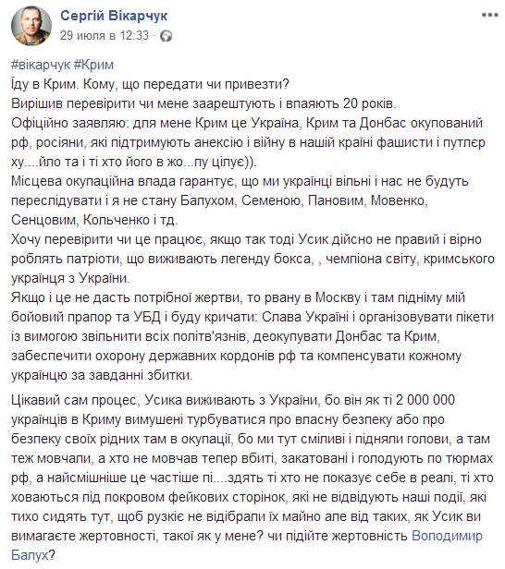Open the post options three-dot menu
The width and height of the screenshot is (505, 569).
(490, 15)
